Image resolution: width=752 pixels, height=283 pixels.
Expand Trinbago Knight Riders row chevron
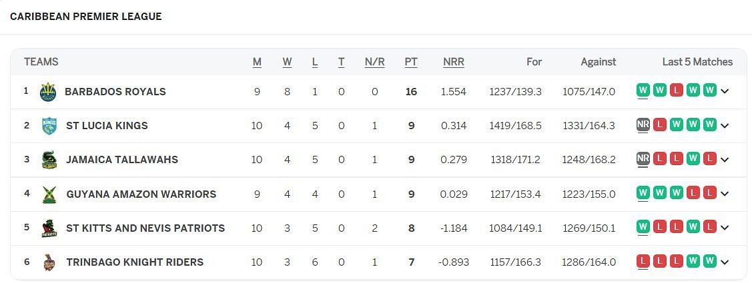(x=724, y=262)
